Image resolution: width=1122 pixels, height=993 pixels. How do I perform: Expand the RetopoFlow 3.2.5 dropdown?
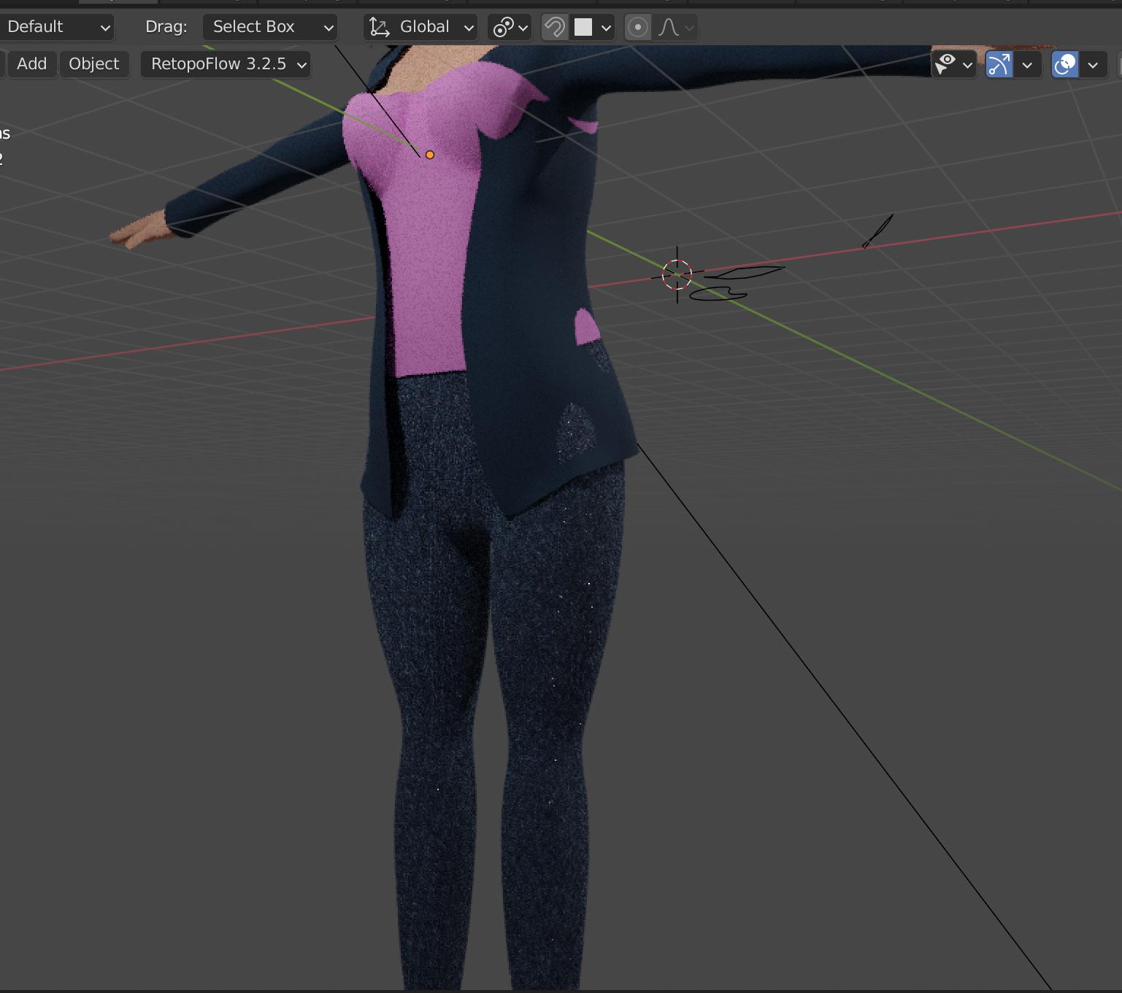tap(226, 64)
